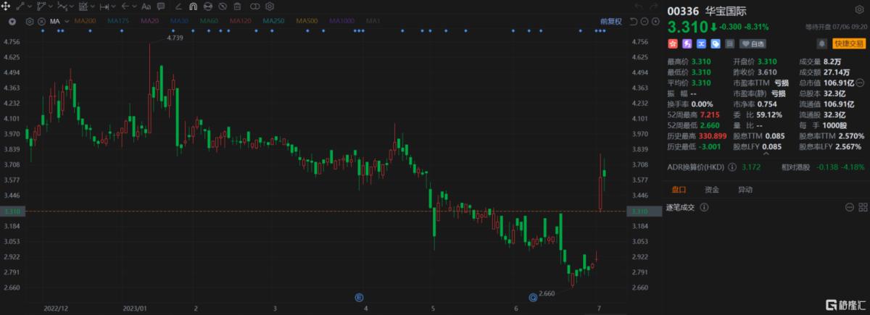Click the grey notes list icon
The height and width of the screenshot is (315, 870).
click(729, 43)
